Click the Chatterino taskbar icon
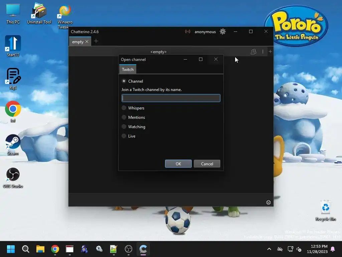Viewport: 342px width, 257px height. tap(143, 249)
